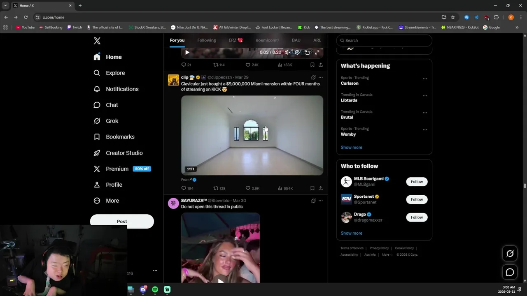The height and width of the screenshot is (296, 527).
Task: Open Chrome extensions puzzle icon
Action: click(x=496, y=17)
